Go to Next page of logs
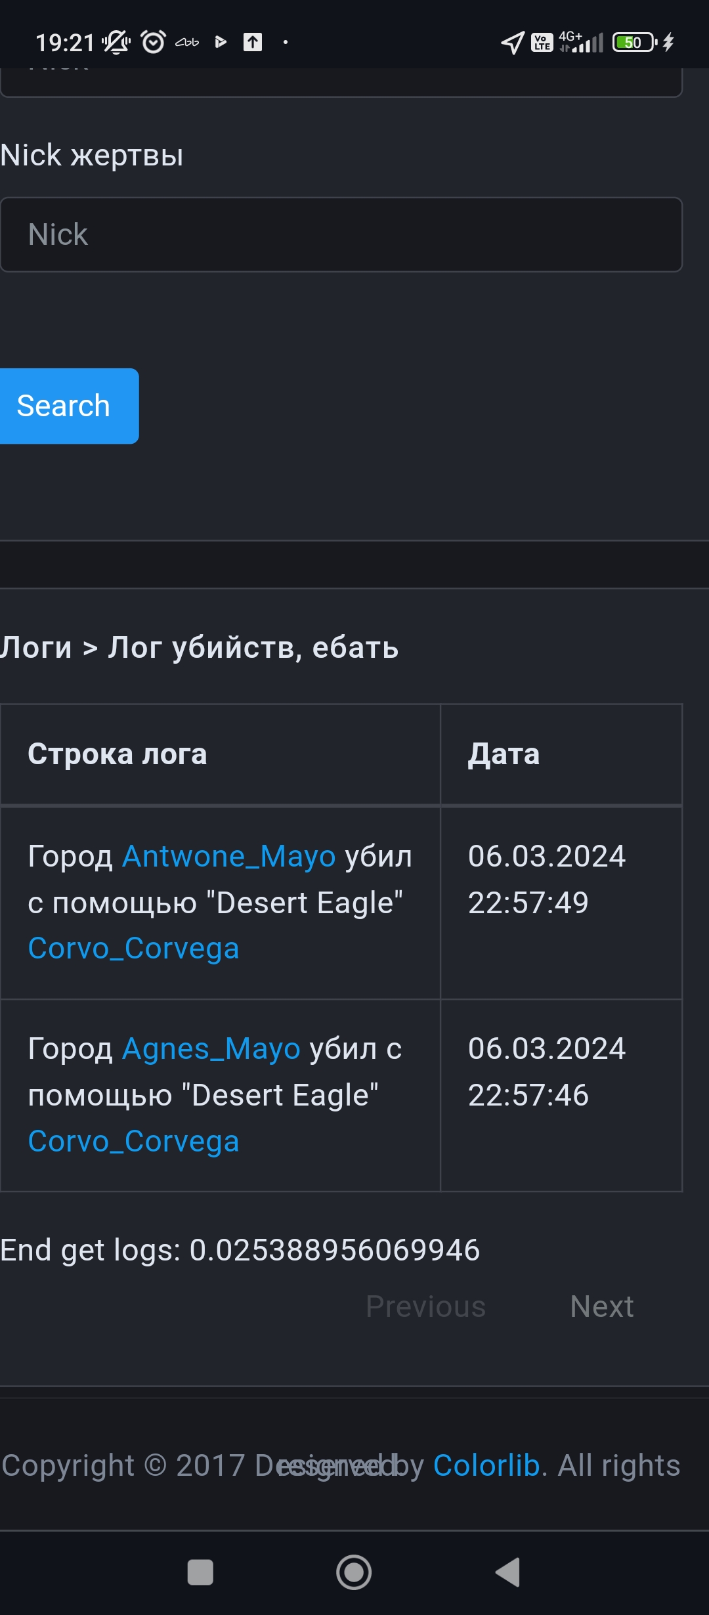Image resolution: width=709 pixels, height=1615 pixels. pyautogui.click(x=601, y=1306)
